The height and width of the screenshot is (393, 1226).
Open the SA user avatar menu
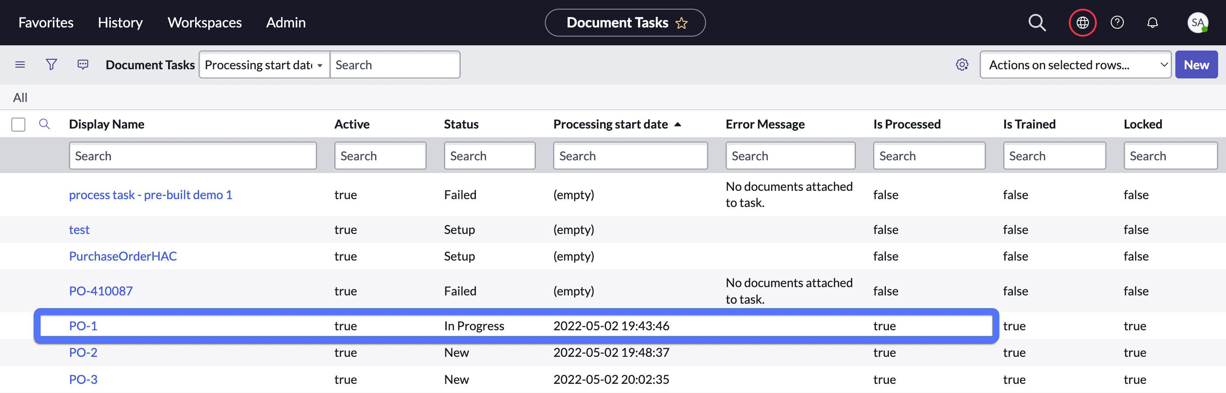1198,22
